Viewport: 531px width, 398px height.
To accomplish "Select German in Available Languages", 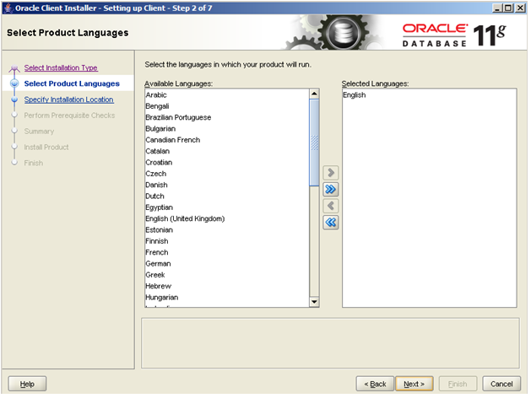I will point(227,263).
